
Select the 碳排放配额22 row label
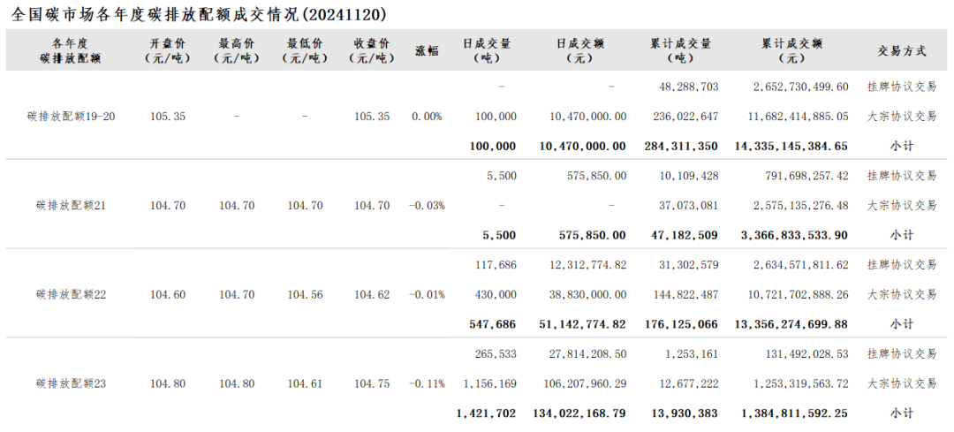[x=72, y=295]
